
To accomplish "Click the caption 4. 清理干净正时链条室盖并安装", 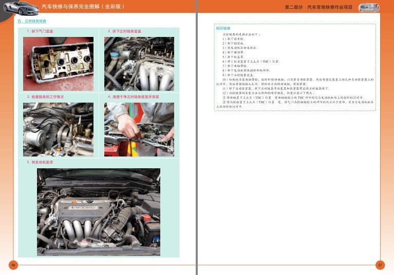I will 134,97.
